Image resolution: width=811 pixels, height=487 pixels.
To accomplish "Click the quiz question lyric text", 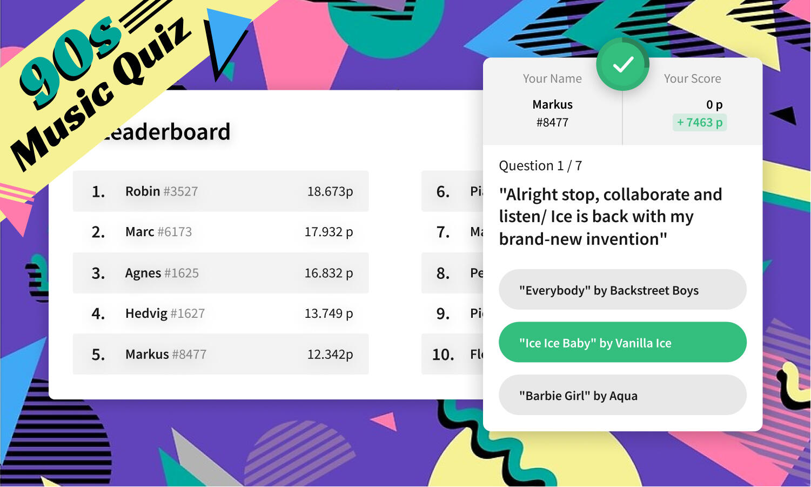I will [x=611, y=216].
